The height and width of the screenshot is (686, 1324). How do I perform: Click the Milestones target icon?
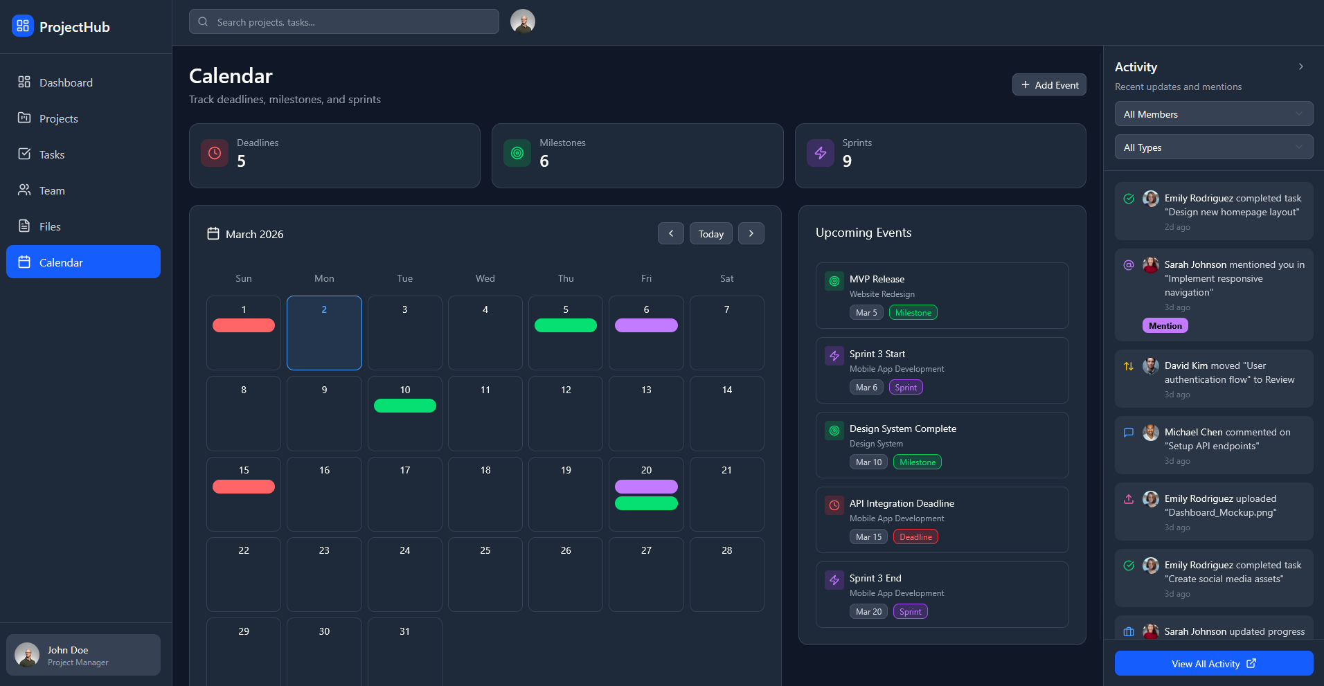(x=517, y=153)
